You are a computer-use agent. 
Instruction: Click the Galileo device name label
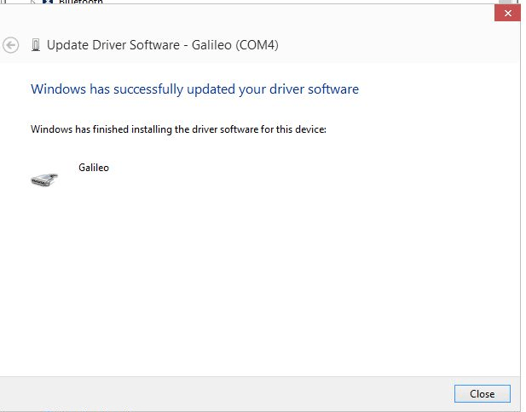(94, 168)
